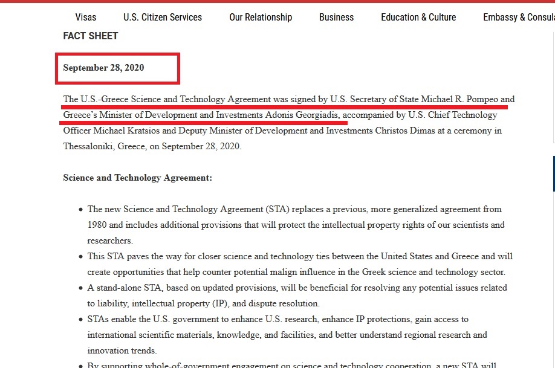Click the bold Science and Technology Agreement: heading

(x=137, y=178)
